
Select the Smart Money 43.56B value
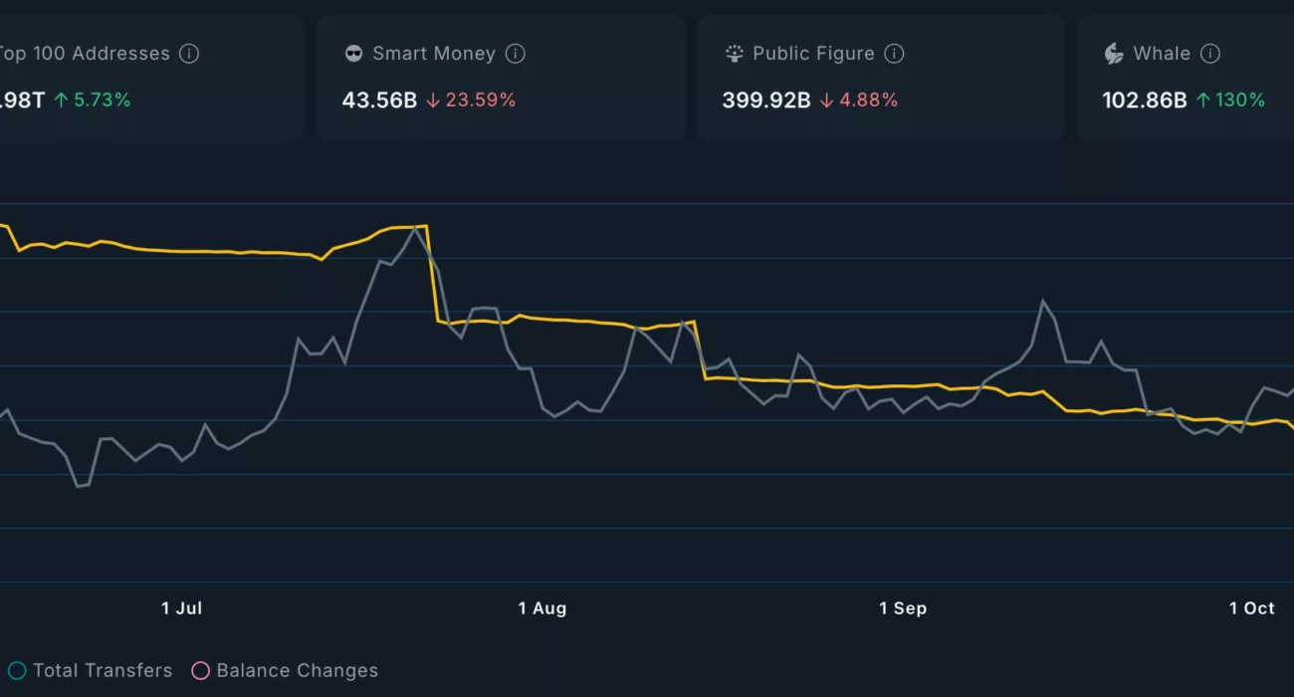379,100
